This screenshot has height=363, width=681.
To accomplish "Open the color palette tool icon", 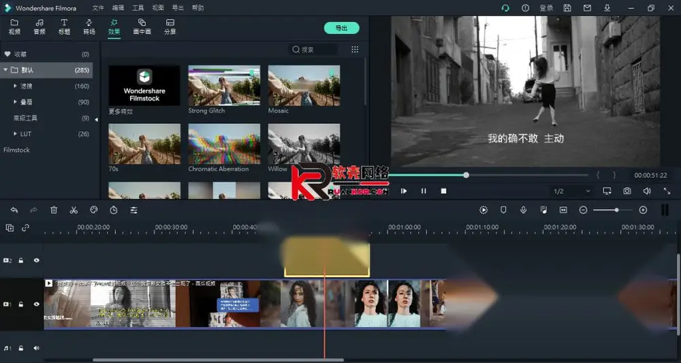I will (x=94, y=210).
